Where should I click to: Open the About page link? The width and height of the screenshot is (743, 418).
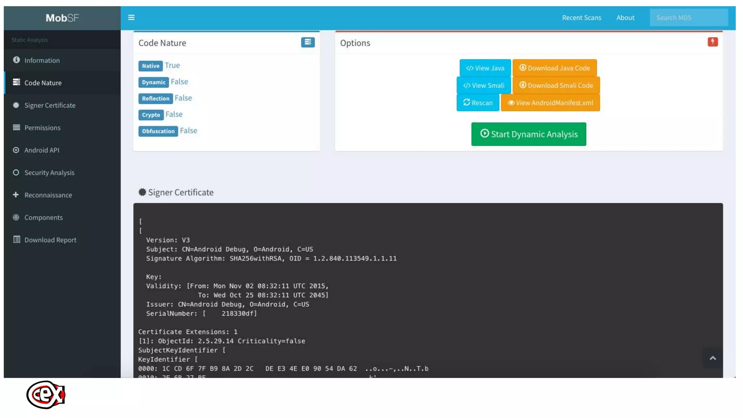click(x=625, y=17)
